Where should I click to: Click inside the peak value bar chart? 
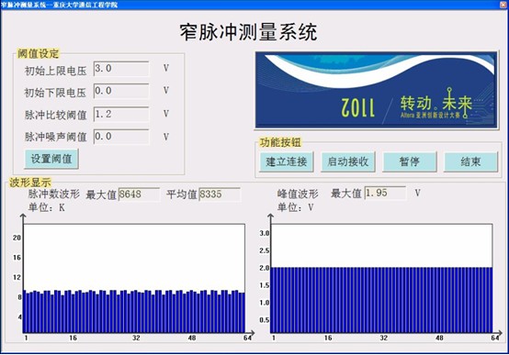[381, 278]
